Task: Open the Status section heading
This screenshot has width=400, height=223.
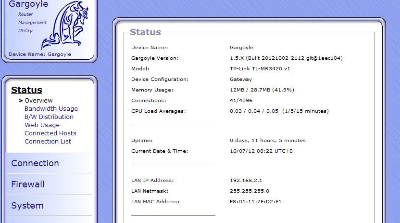Action: coord(26,90)
